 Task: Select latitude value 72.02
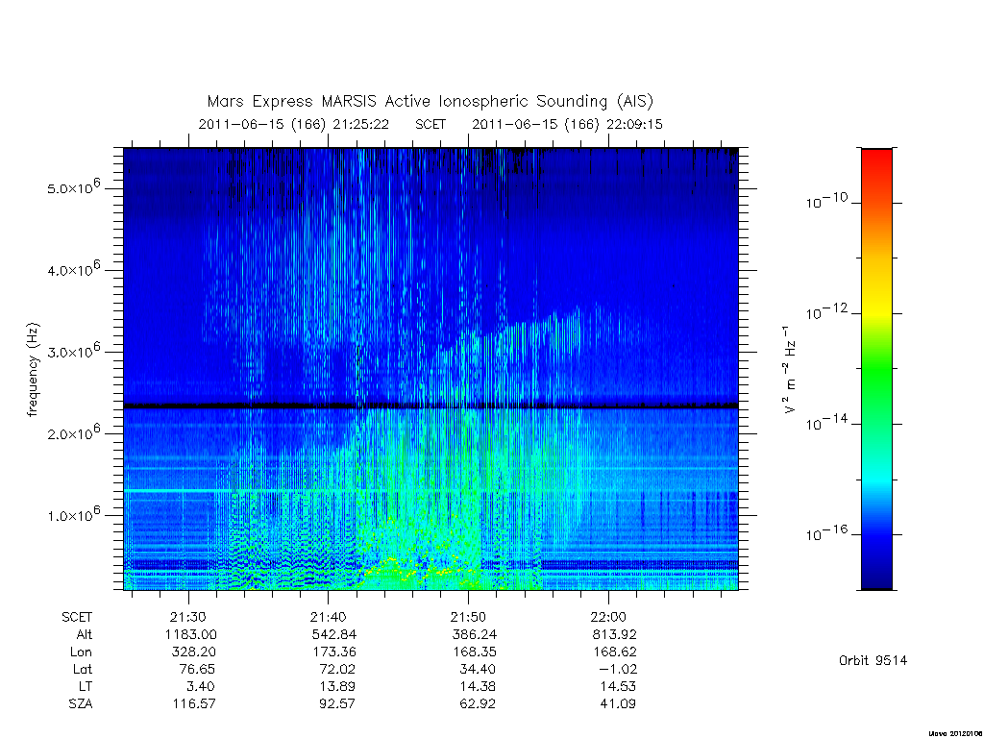337,669
